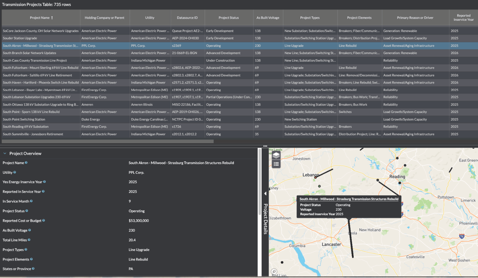
Task: Select the South Branch Solar Network Updates row
Action: click(x=239, y=53)
